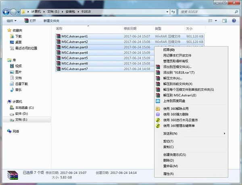Click the MSC.Astran.part1 archive icon

coord(58,36)
